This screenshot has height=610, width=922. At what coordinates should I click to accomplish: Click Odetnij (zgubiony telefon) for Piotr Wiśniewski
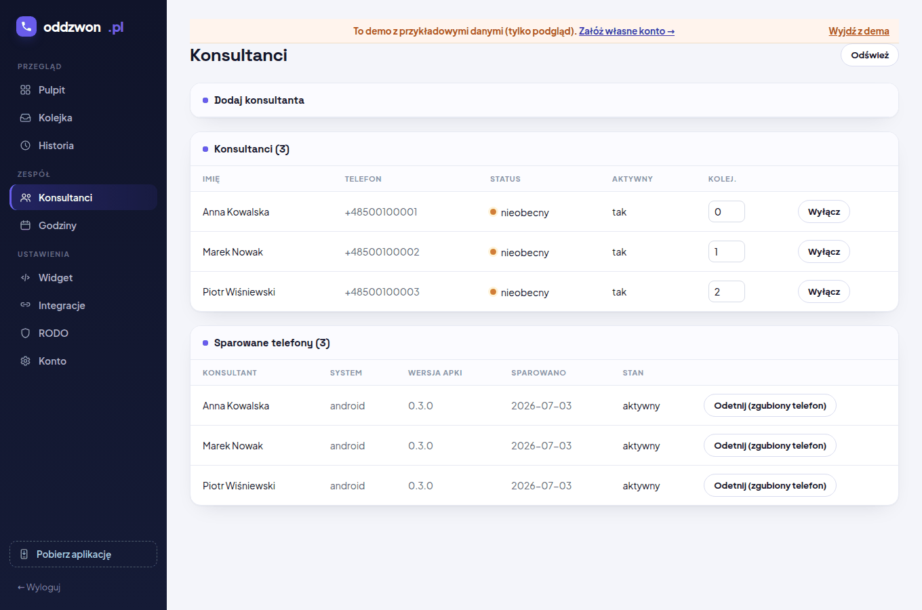pos(770,486)
